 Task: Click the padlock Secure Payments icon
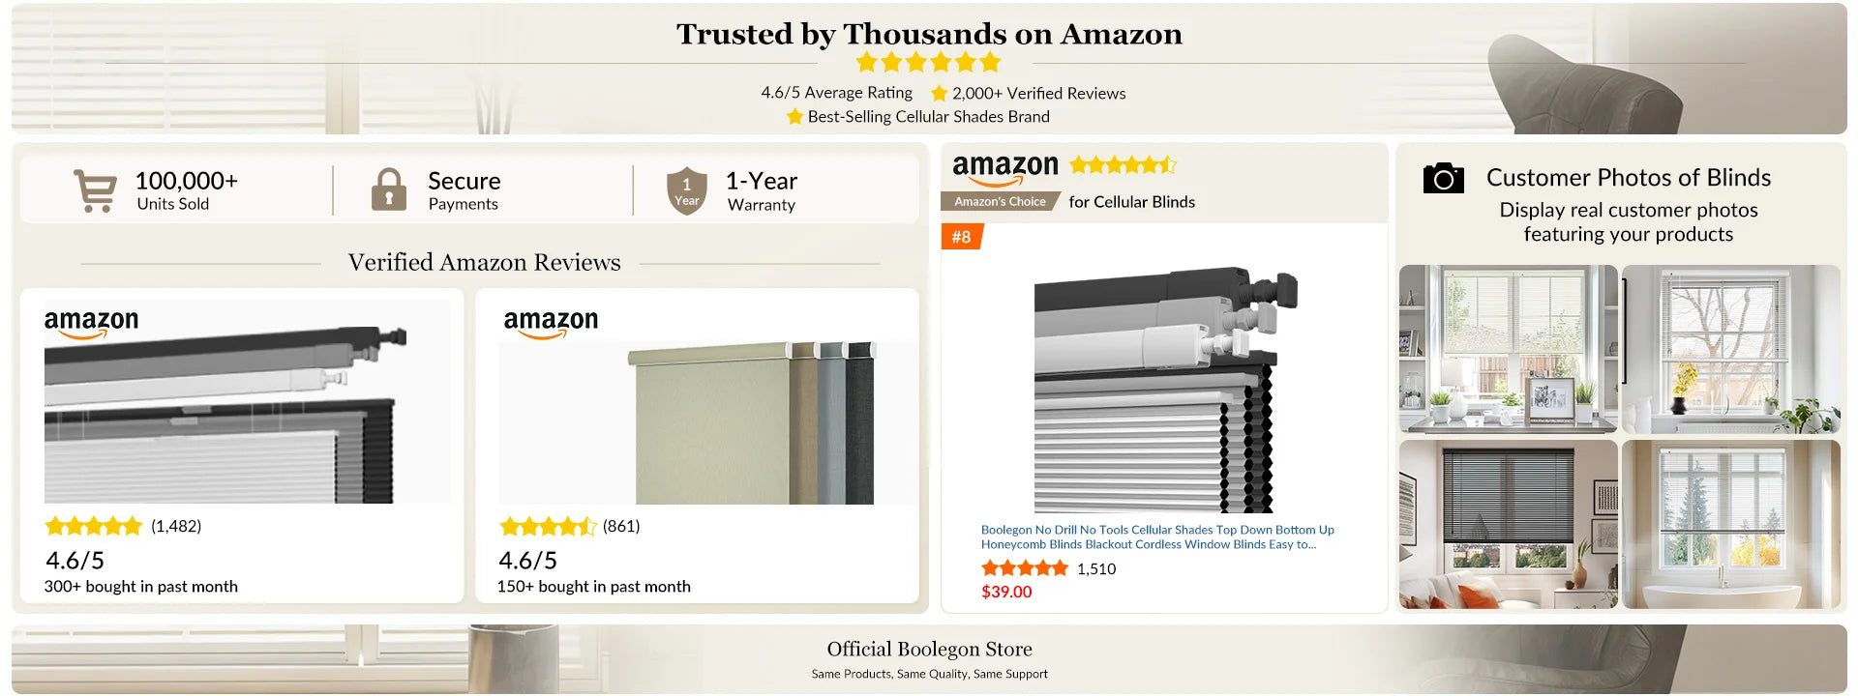tap(389, 189)
